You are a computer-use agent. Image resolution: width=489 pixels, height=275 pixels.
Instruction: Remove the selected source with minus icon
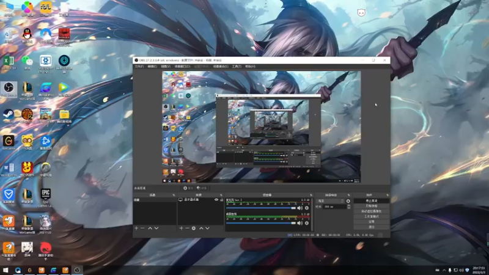(x=187, y=228)
